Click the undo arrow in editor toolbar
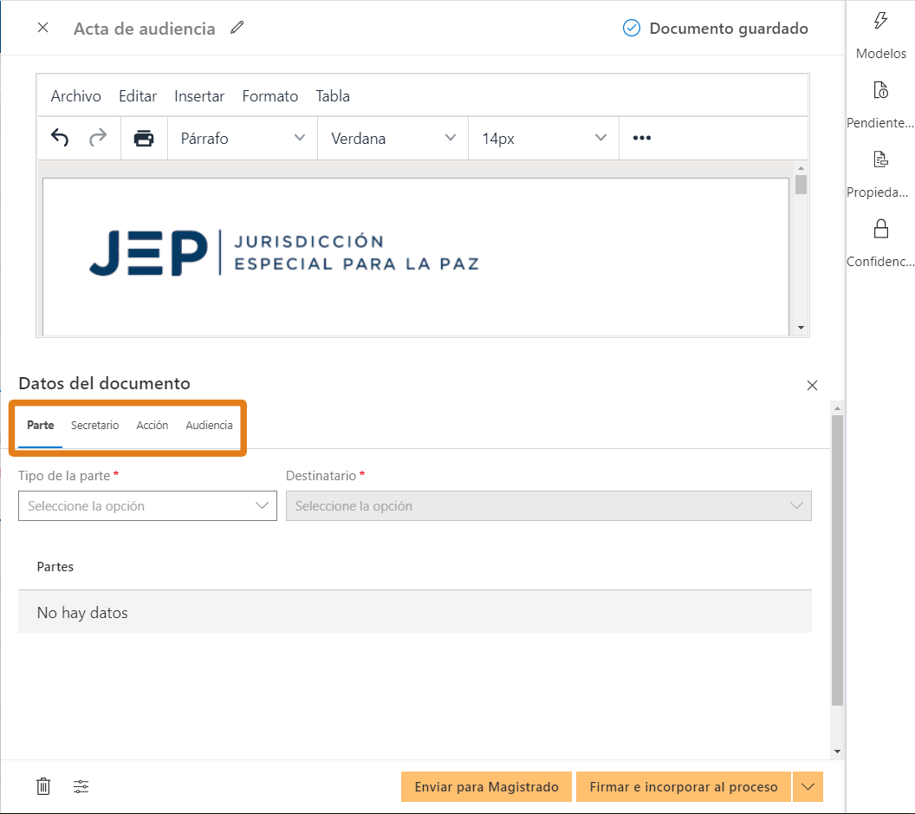This screenshot has width=915, height=814. pos(60,138)
